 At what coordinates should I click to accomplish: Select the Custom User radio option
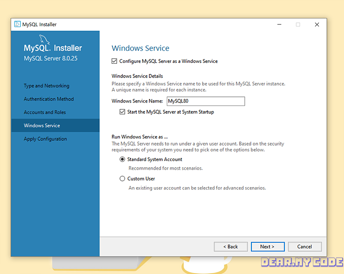point(122,179)
